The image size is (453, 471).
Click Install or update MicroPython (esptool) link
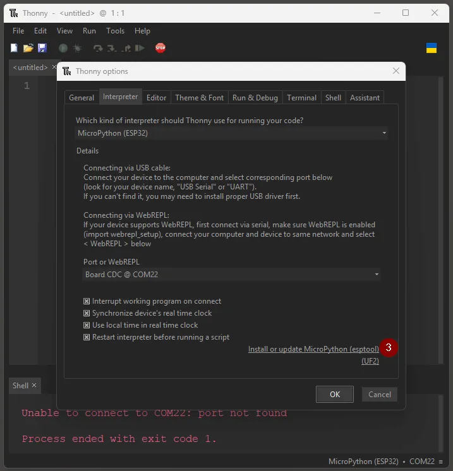(x=313, y=349)
